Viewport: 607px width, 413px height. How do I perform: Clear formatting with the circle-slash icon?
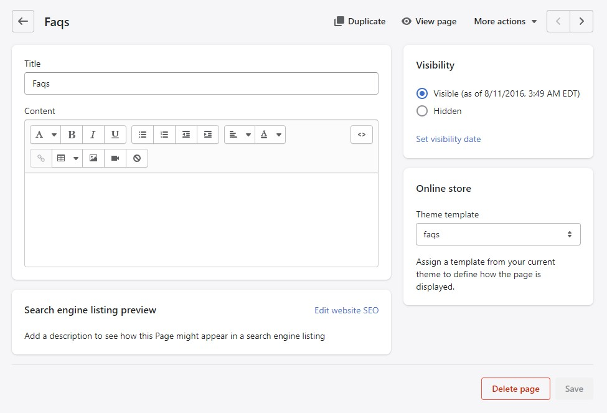tap(137, 158)
